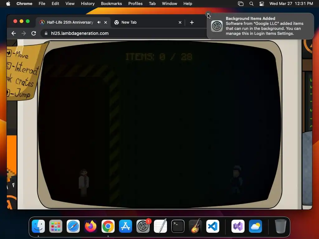Screen dimensions: 319x239
Task: Open the Window menu
Action: click(x=169, y=3)
